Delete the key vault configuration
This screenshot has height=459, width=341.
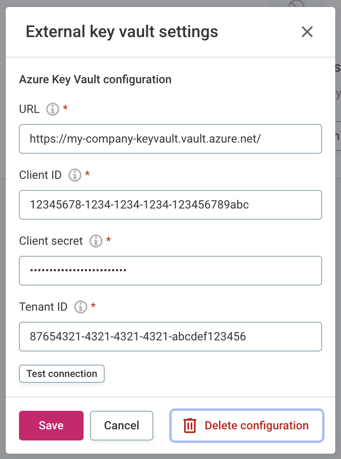(246, 426)
